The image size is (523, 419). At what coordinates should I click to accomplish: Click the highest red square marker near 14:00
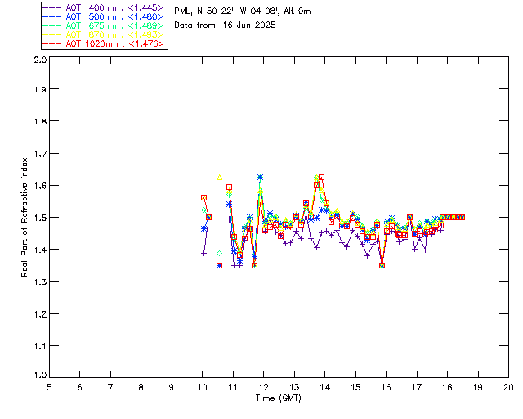[321, 177]
